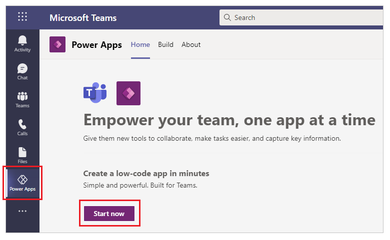The height and width of the screenshot is (240, 390).
Task: Click the large Power Apps hero logo
Action: (128, 93)
